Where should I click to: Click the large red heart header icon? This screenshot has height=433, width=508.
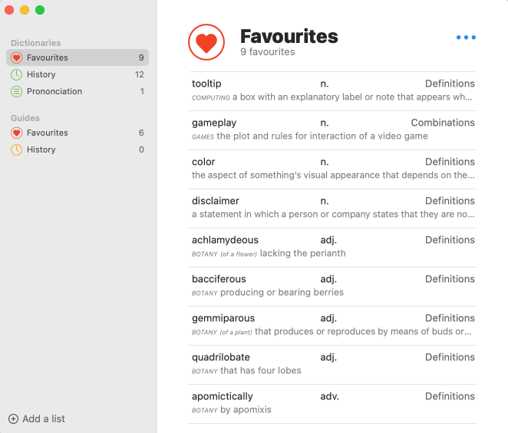pos(206,42)
